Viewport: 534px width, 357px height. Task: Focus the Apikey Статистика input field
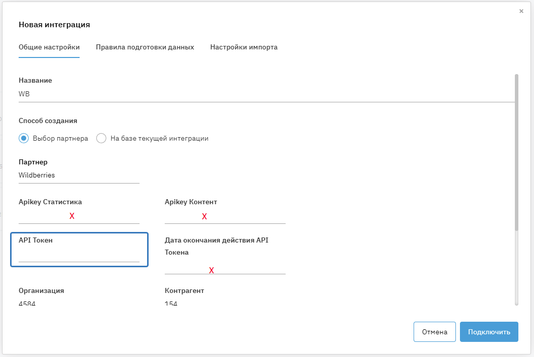tap(79, 216)
